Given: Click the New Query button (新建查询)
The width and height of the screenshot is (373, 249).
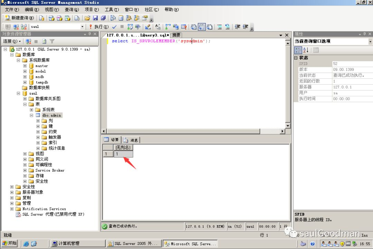Looking at the screenshot, I should [19, 18].
